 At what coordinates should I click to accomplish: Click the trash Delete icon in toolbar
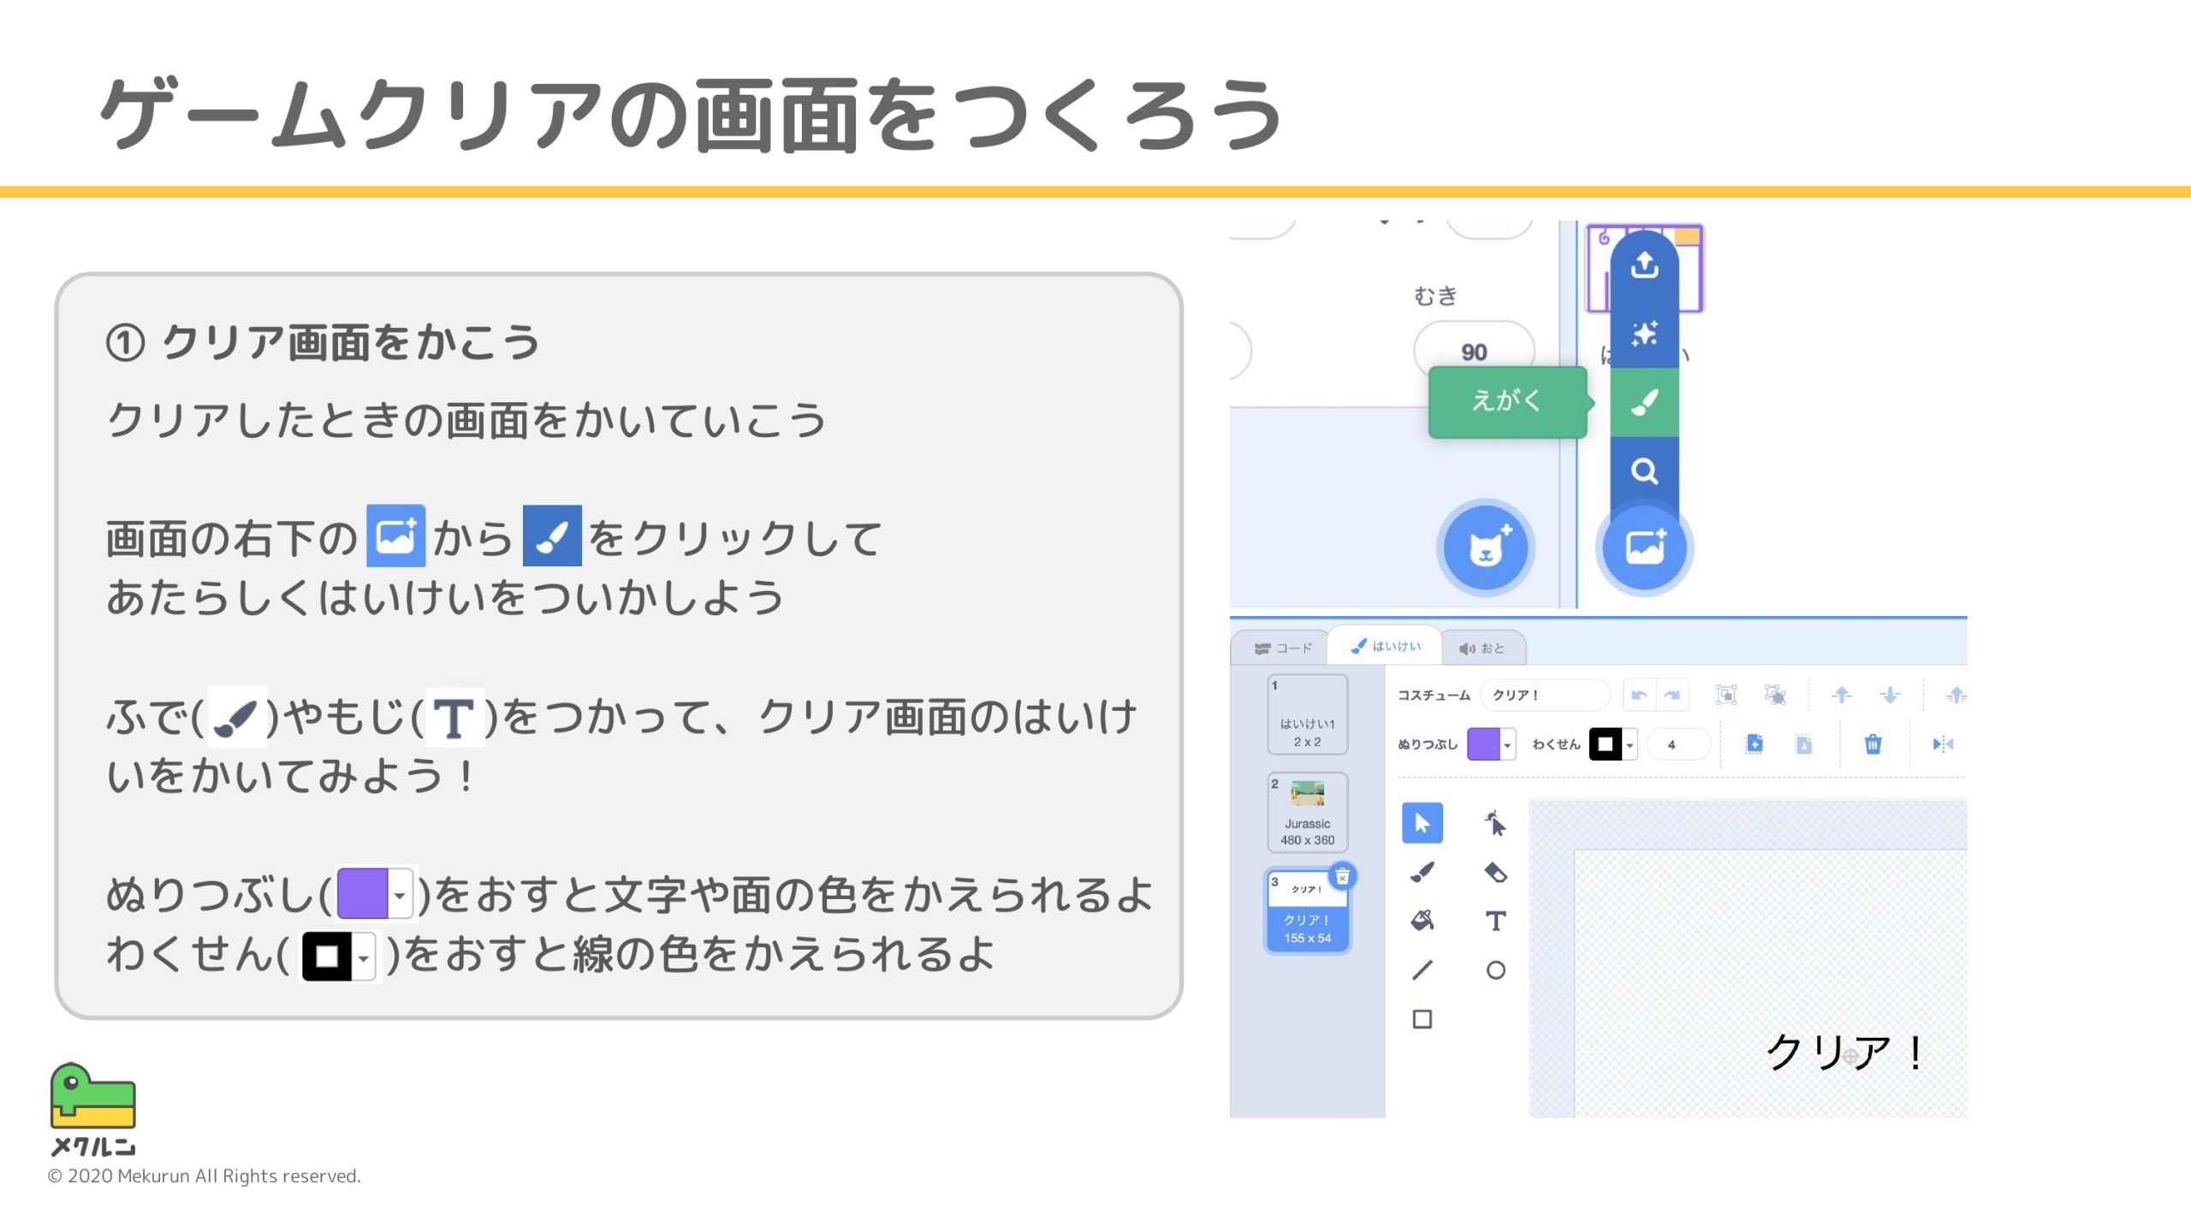1873,744
